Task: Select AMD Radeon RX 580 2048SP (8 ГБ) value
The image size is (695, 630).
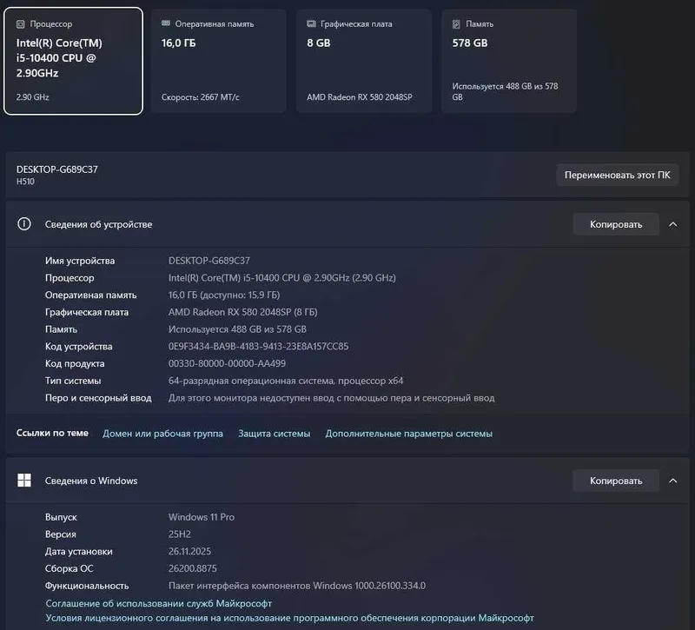Action: point(243,312)
